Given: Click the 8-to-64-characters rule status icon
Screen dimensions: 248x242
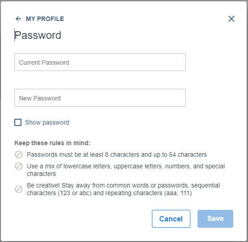Looking at the screenshot, I should click(x=19, y=154).
